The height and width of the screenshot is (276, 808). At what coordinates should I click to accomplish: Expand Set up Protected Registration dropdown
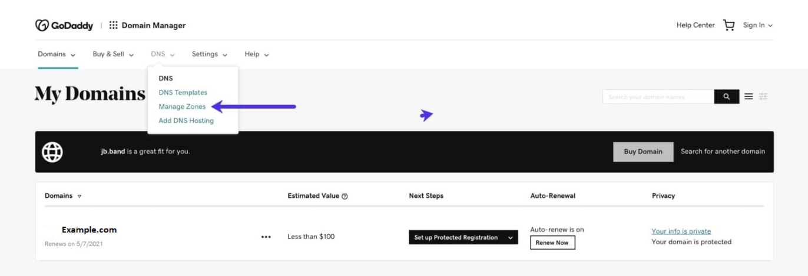(510, 238)
